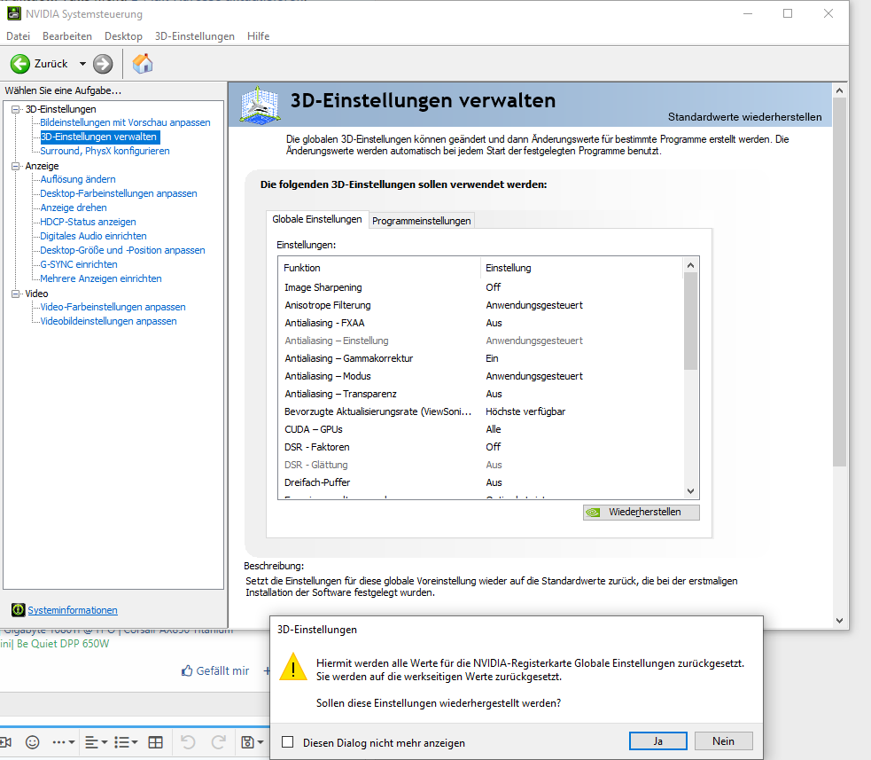Open G-SYNC einrichten
This screenshot has height=760, width=871.
pos(79,264)
